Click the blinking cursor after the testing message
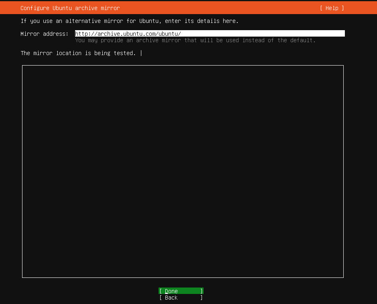The height and width of the screenshot is (304, 377). click(141, 53)
